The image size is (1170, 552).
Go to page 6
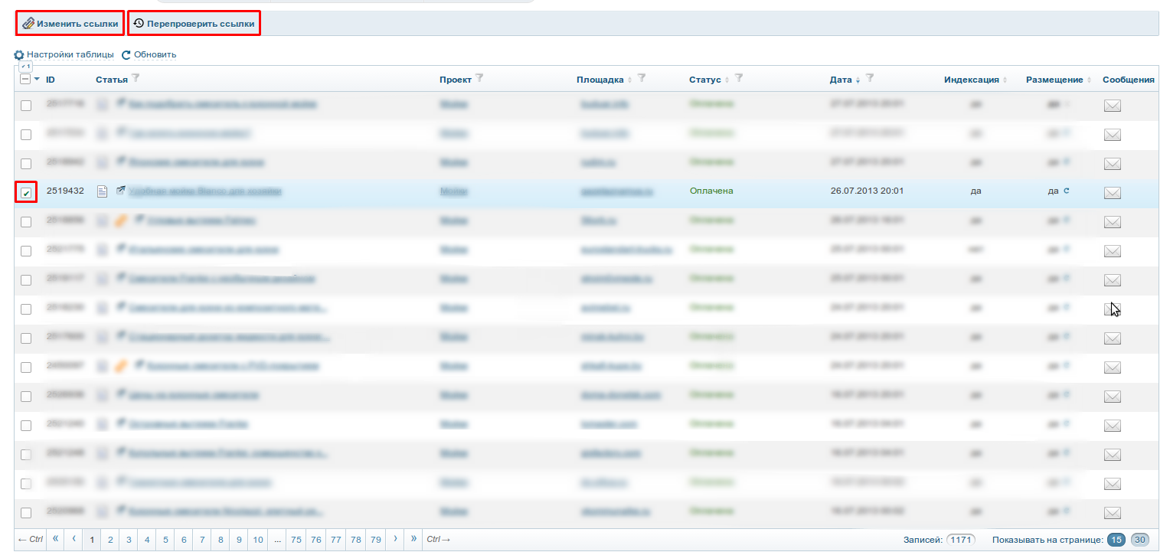pyautogui.click(x=184, y=539)
